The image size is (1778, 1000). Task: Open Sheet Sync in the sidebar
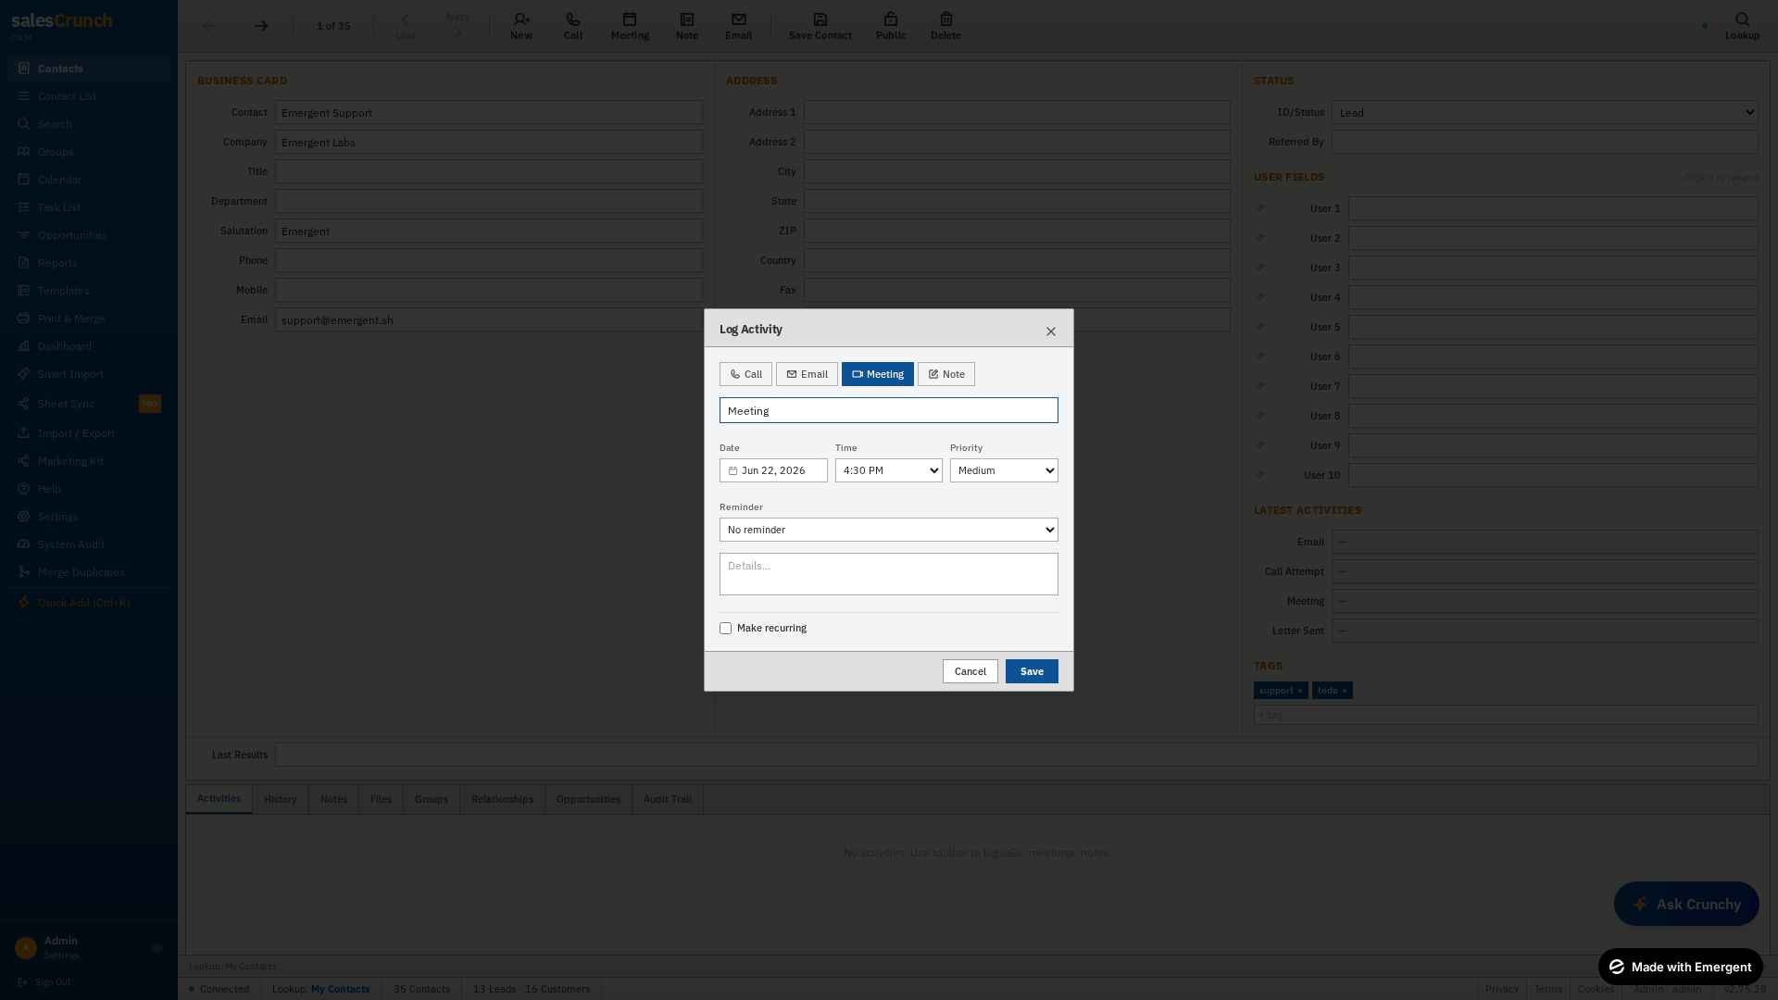pyautogui.click(x=89, y=404)
